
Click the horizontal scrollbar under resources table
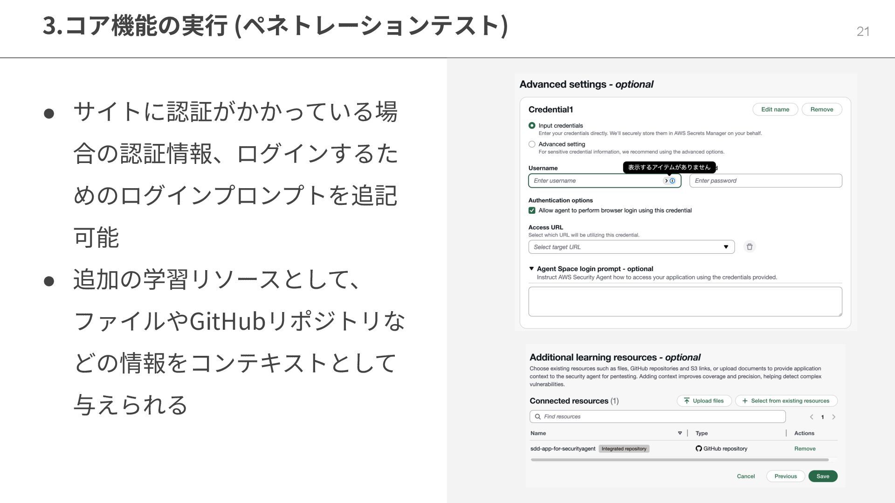click(x=679, y=460)
